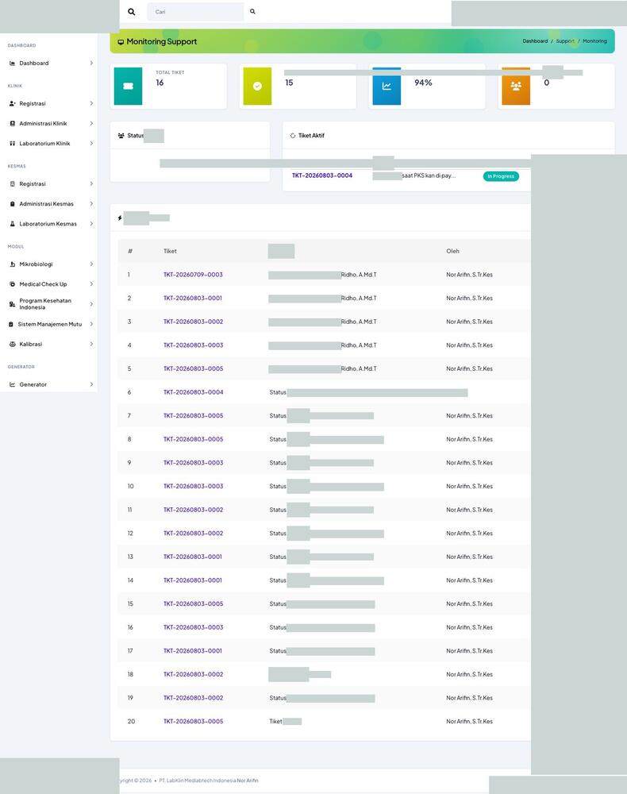Click Nor Arifin, S.Tr.Kes in row 20

(469, 722)
